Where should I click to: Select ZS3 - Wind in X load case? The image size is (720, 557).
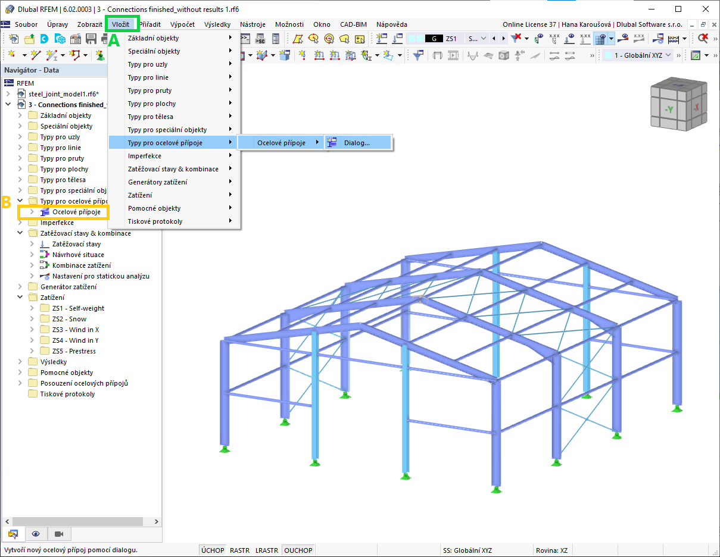76,330
